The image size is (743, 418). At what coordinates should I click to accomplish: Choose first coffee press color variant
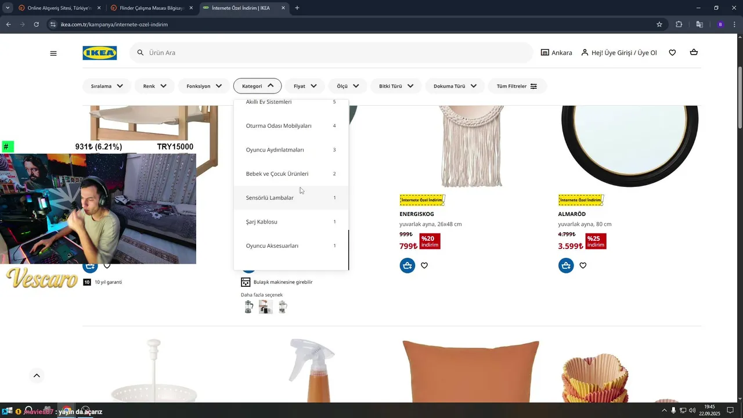[x=248, y=307]
